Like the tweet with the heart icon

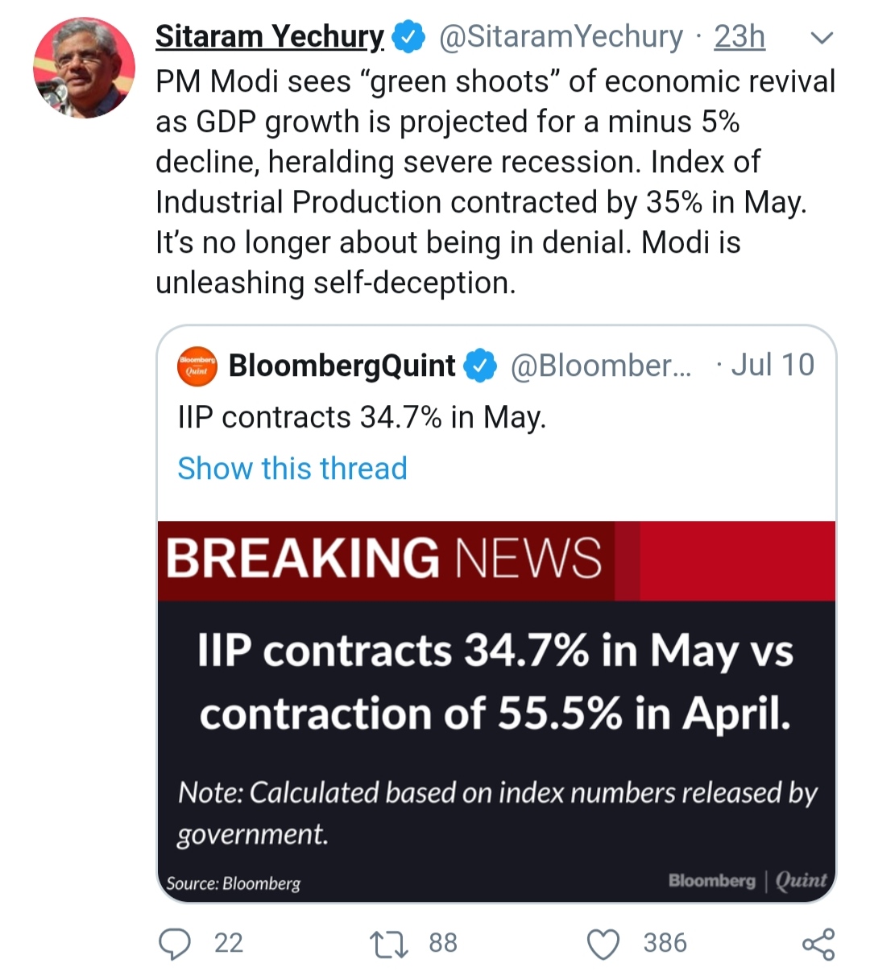pyautogui.click(x=603, y=944)
